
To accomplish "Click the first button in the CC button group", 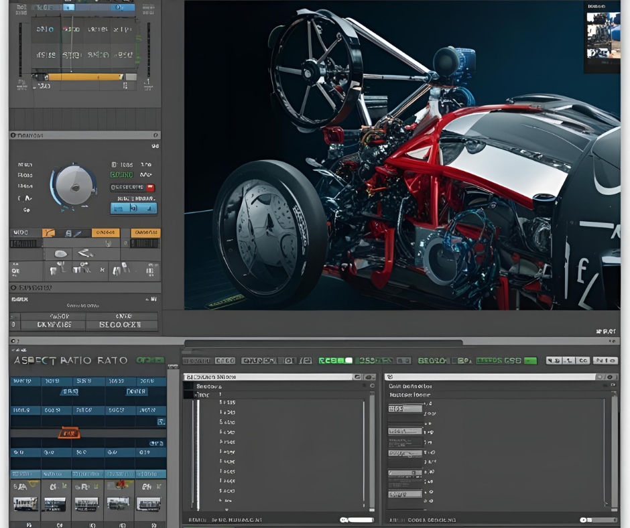I will pos(554,361).
